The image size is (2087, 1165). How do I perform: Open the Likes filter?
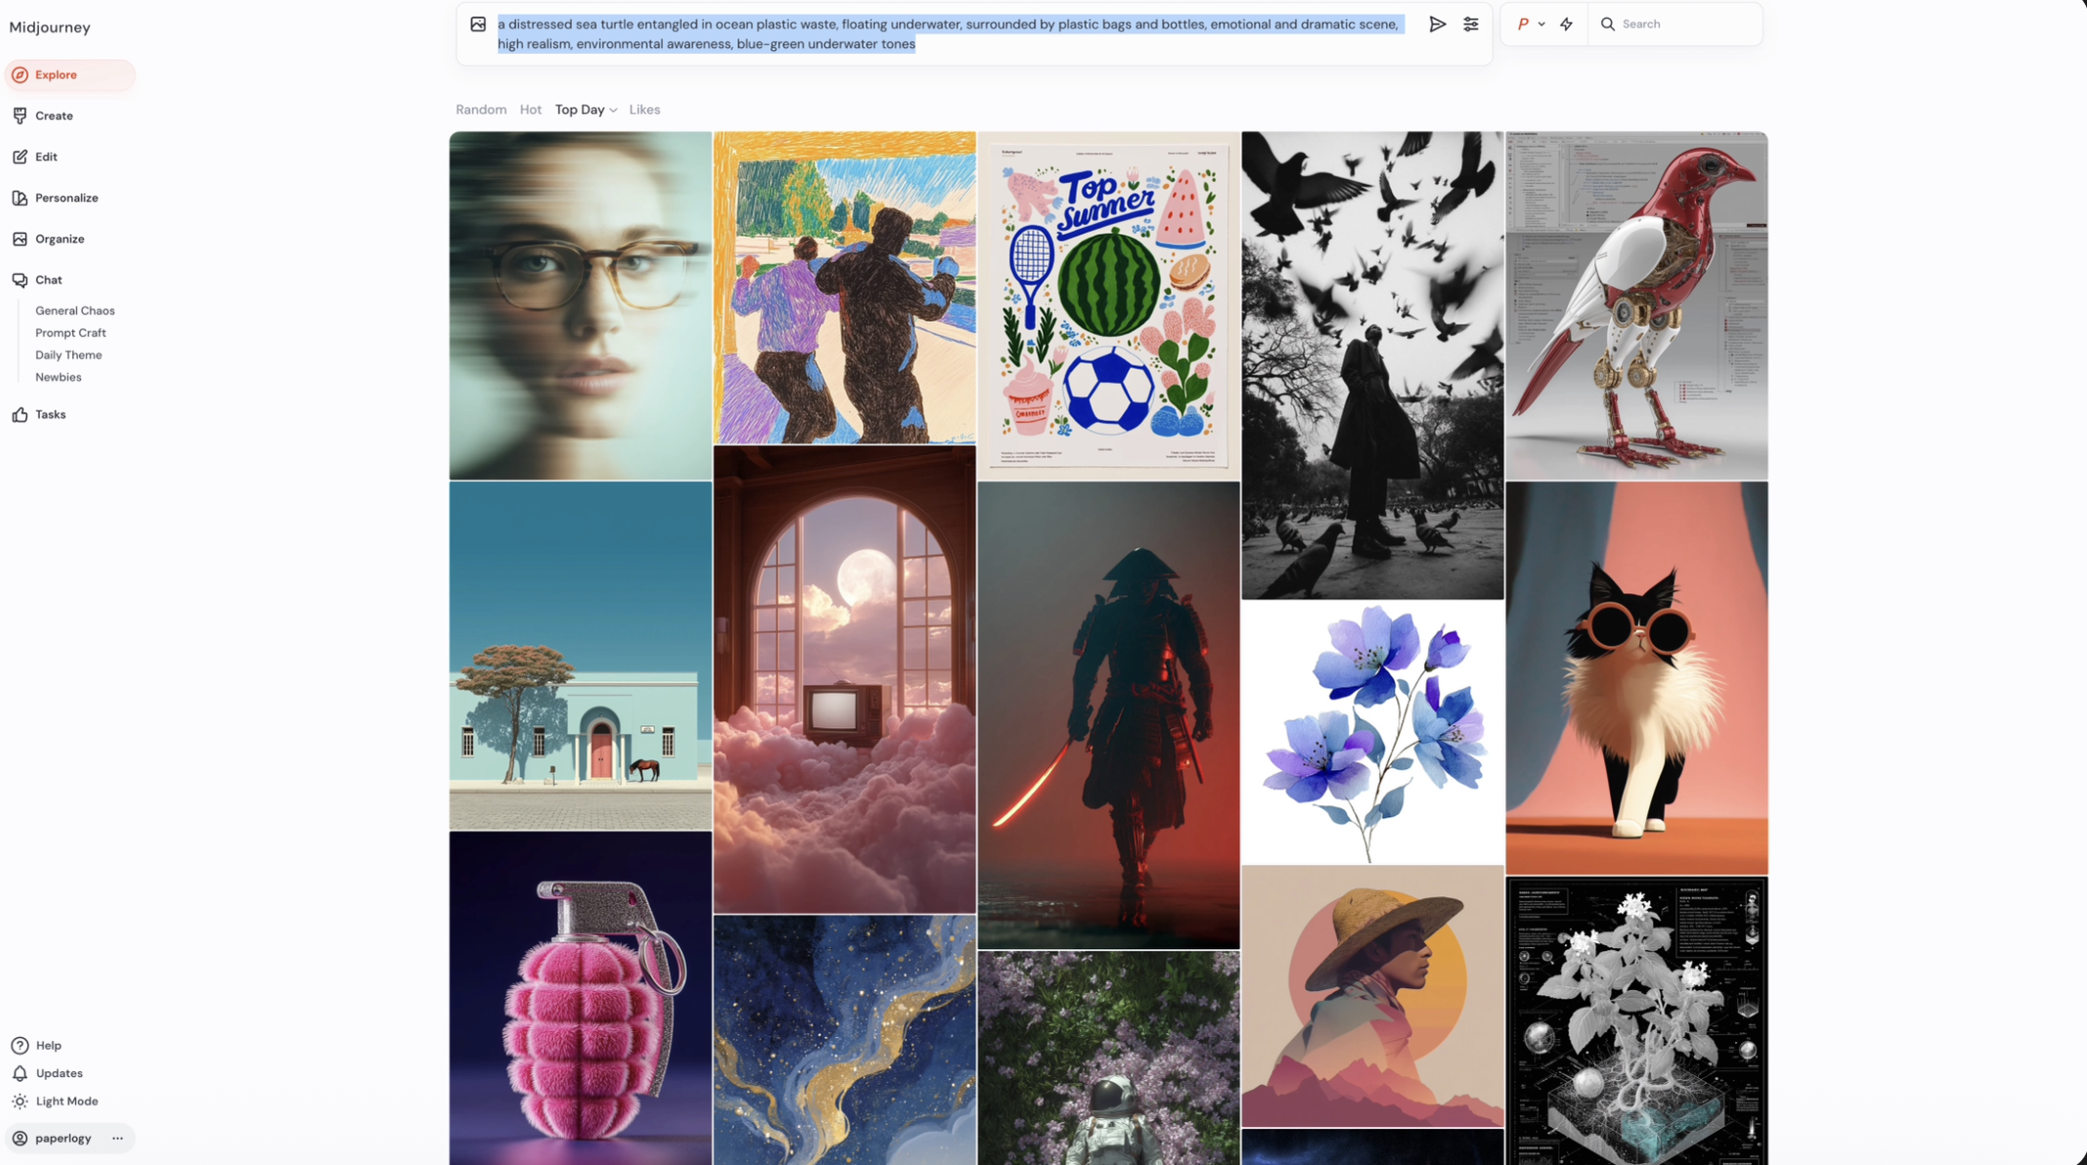click(644, 109)
